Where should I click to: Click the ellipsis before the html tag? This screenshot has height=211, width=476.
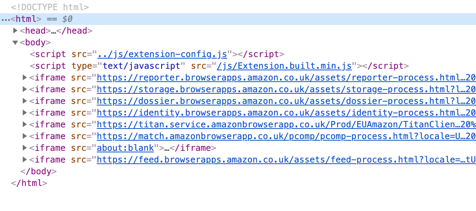(5, 20)
